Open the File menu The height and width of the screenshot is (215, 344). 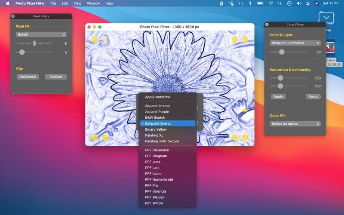point(53,3)
